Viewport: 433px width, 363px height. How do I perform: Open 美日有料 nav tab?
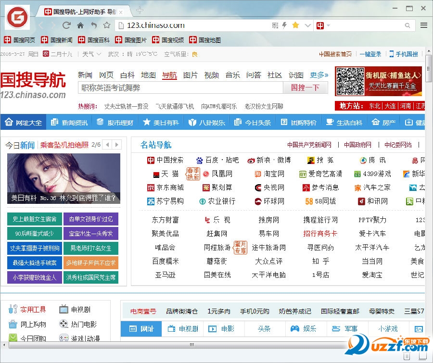click(161, 122)
